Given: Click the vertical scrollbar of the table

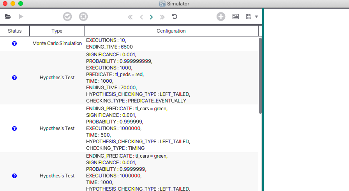Looking at the screenshot, I should tap(260, 76).
